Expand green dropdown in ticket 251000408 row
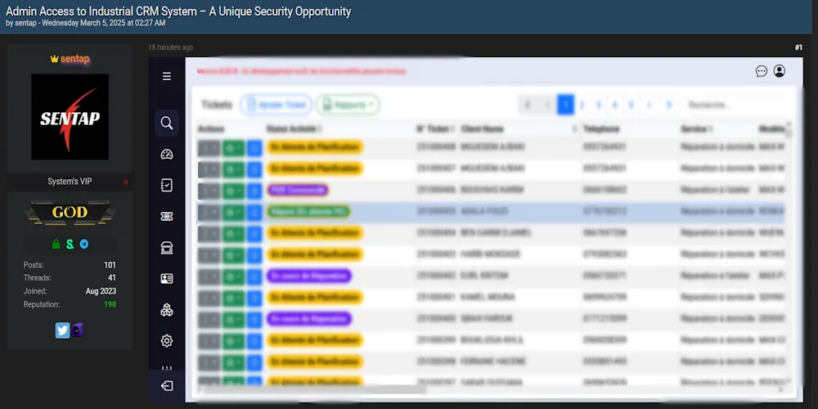Viewport: 818px width, 409px height. pos(233,147)
